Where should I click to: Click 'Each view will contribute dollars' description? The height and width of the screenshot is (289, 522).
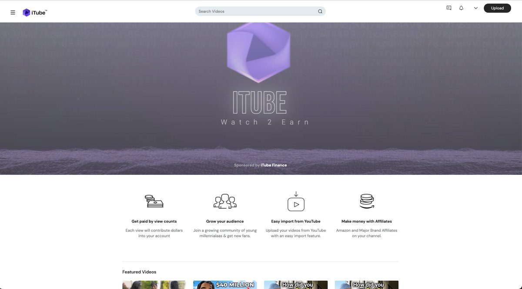(x=154, y=233)
